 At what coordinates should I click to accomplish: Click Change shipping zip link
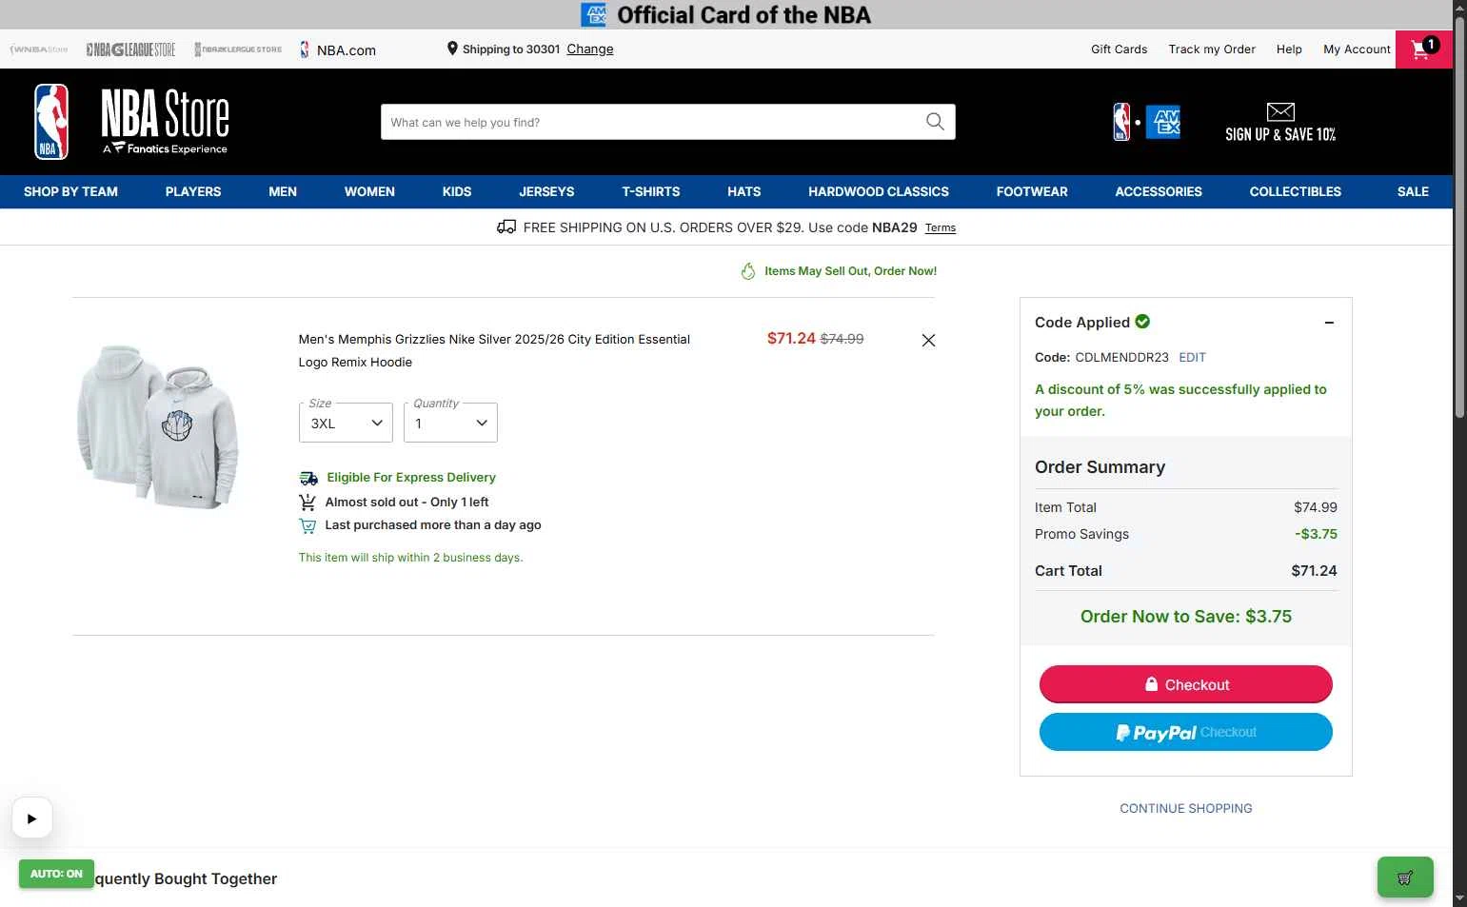pyautogui.click(x=590, y=49)
